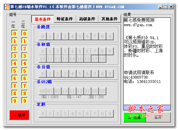
Task: Select 18 in 杀和值 group
Action: [x=102, y=59]
